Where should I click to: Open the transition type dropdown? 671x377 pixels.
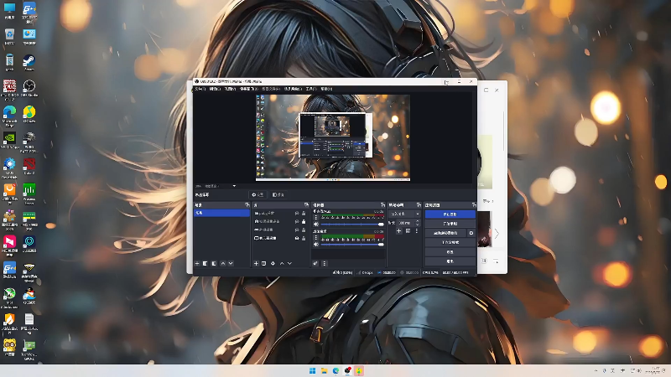[405, 214]
